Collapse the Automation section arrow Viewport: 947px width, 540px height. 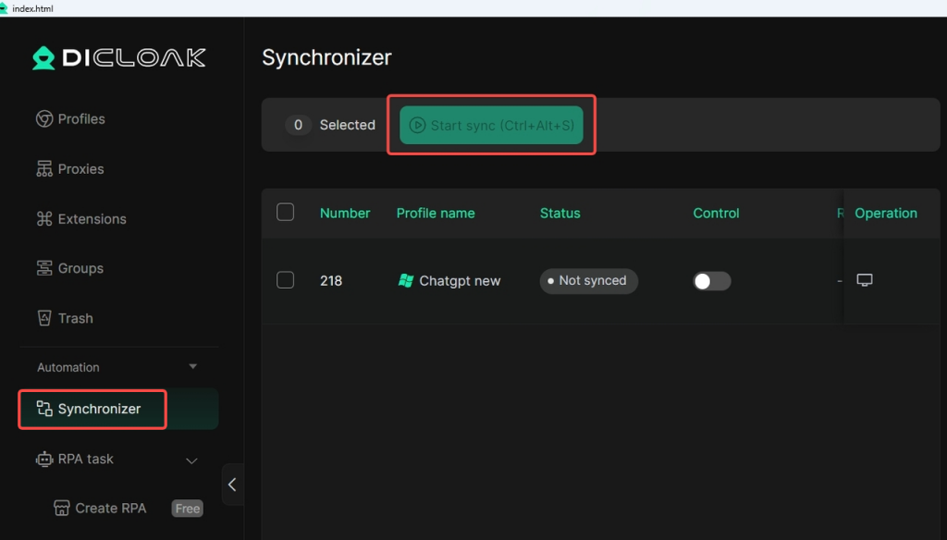click(x=192, y=367)
